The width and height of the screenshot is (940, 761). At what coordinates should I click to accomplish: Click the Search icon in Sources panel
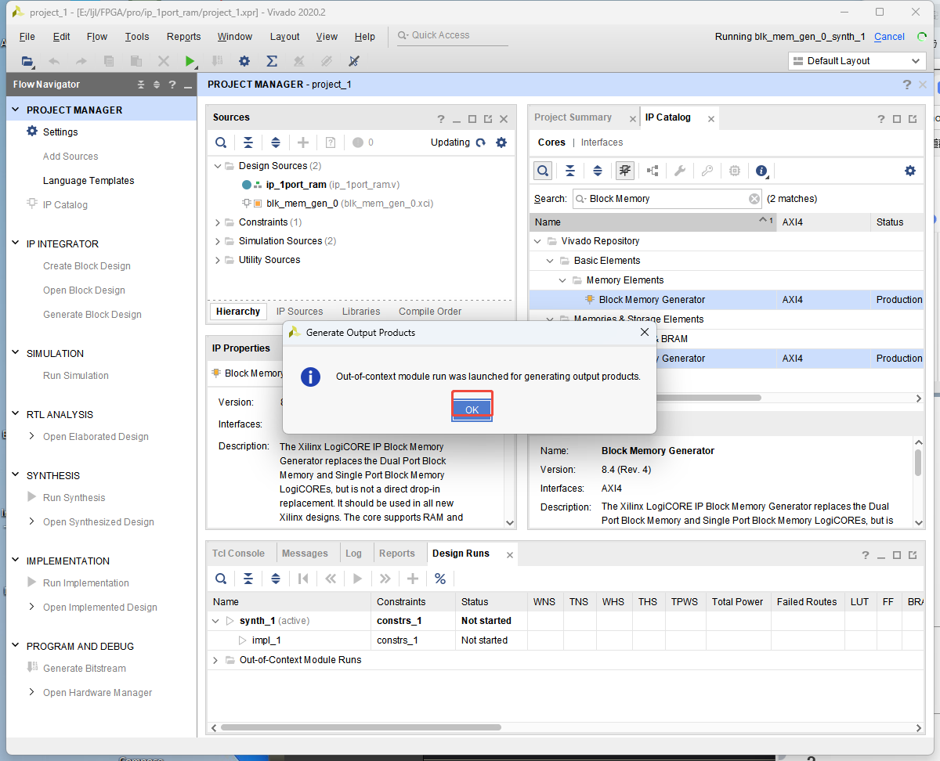click(222, 142)
